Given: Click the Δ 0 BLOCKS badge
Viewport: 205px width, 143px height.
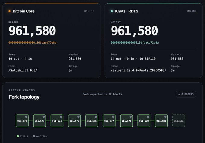Looking at the screenshot, I should [x=186, y=94].
